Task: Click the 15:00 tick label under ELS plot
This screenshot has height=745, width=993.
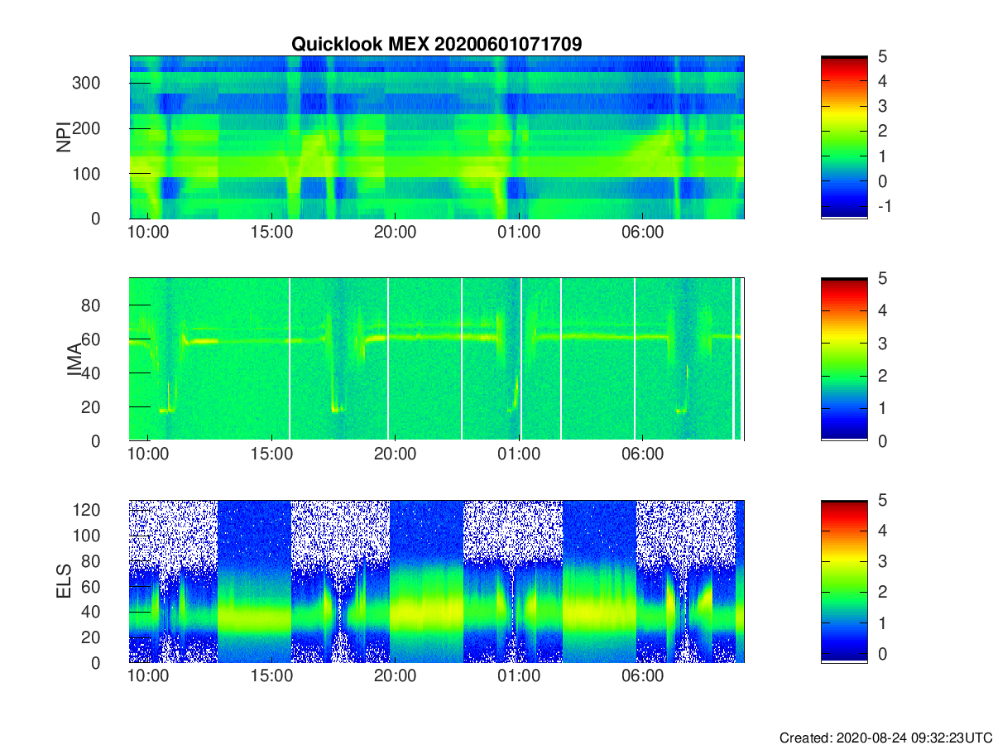Action: click(271, 676)
